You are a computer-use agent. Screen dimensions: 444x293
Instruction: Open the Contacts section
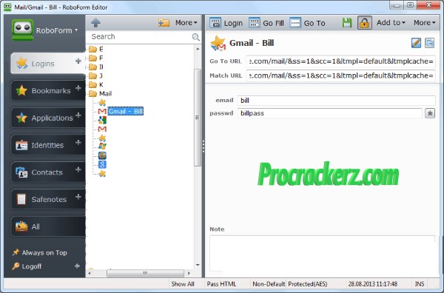coord(47,172)
